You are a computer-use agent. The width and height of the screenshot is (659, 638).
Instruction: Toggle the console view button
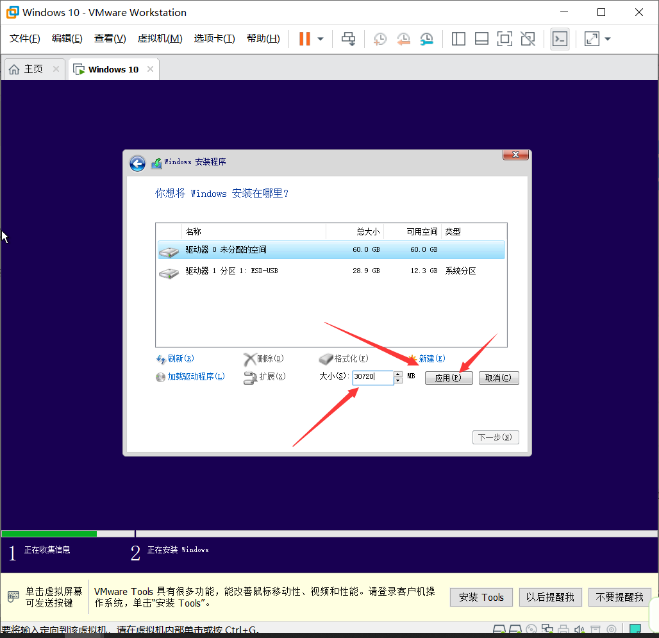coord(560,39)
